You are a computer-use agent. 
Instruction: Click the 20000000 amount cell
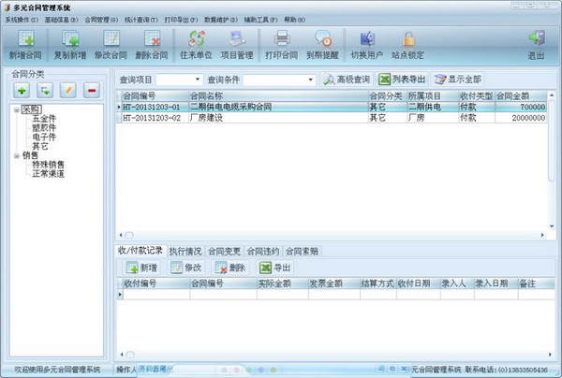[x=521, y=118]
